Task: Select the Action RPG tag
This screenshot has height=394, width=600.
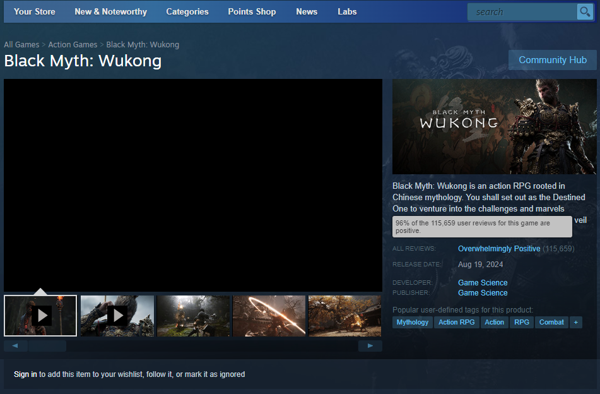Action: [x=456, y=323]
